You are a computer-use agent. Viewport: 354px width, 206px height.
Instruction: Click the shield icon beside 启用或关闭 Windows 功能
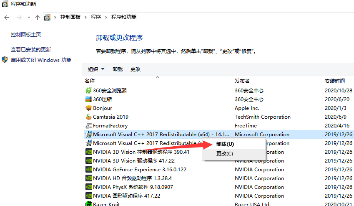point(5,60)
